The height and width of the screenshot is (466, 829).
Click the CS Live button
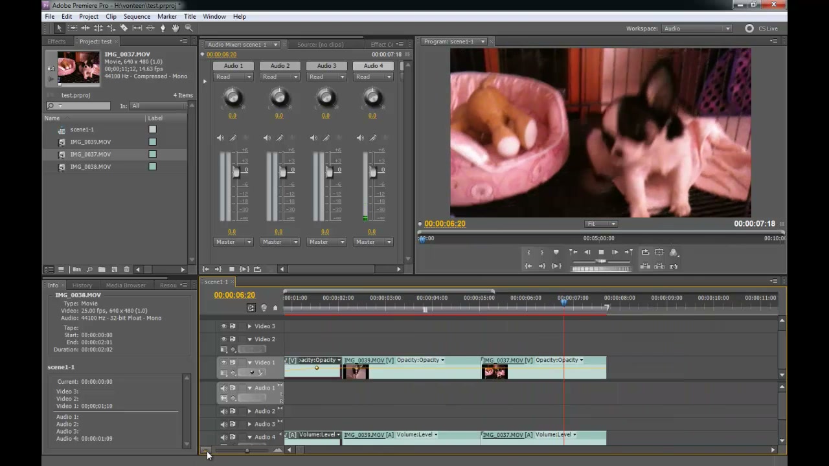coord(762,28)
